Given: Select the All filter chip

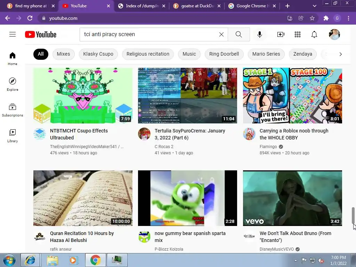Looking at the screenshot, I should pos(41,54).
